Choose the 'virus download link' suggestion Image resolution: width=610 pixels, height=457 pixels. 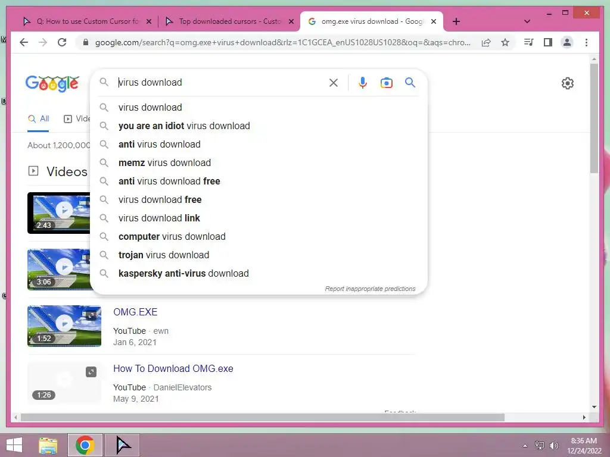coord(259,218)
